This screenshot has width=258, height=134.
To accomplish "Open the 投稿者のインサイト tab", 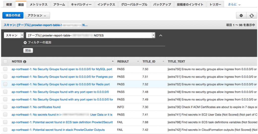I will (x=190, y=5).
